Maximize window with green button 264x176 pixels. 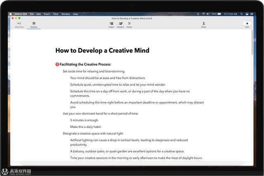(x=19, y=18)
